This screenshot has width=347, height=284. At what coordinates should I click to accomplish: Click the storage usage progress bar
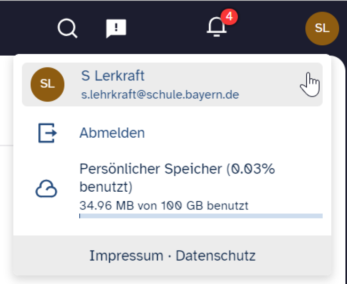click(x=201, y=216)
